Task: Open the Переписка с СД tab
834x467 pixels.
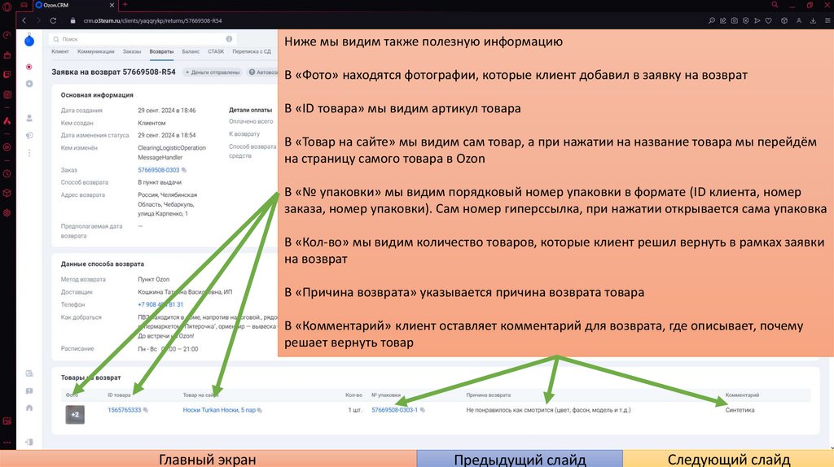Action: point(252,51)
